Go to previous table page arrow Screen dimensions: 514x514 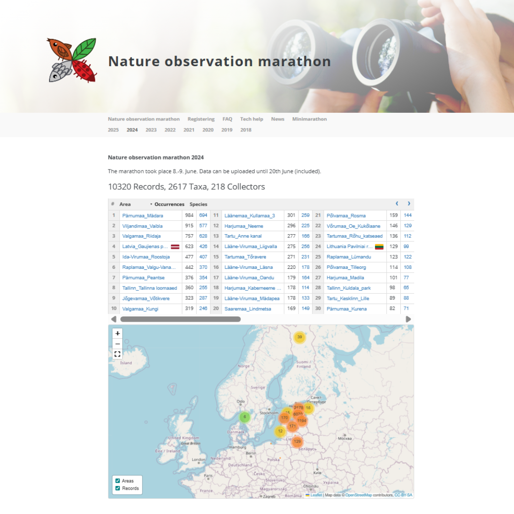397,204
